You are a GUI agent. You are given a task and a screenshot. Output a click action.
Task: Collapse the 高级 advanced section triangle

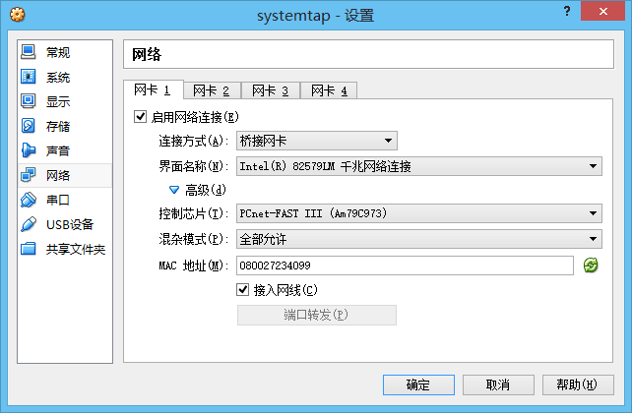173,190
